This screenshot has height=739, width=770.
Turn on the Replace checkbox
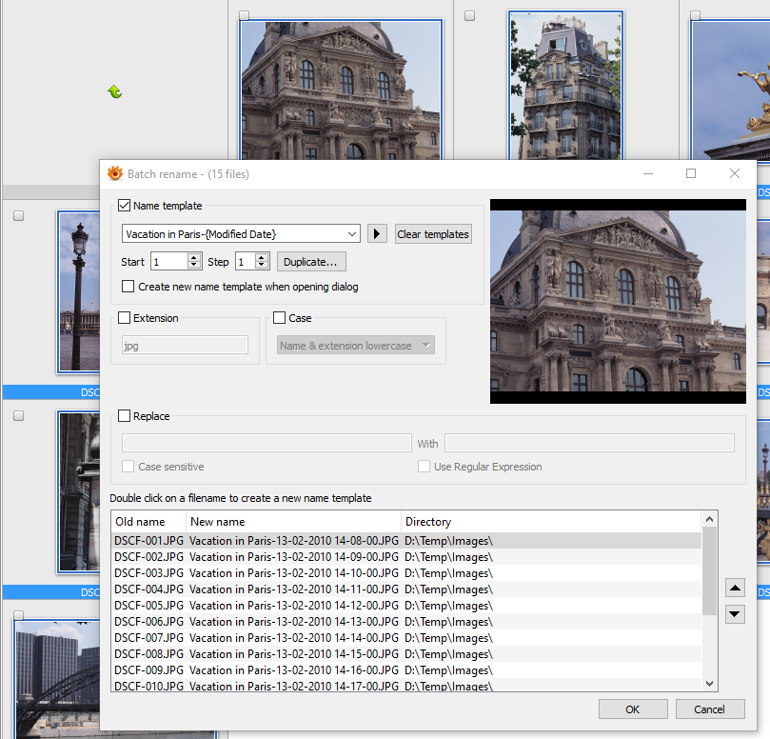click(x=125, y=416)
